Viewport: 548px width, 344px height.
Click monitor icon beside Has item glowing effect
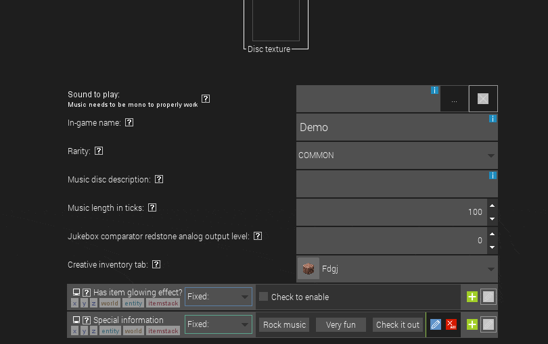point(76,292)
